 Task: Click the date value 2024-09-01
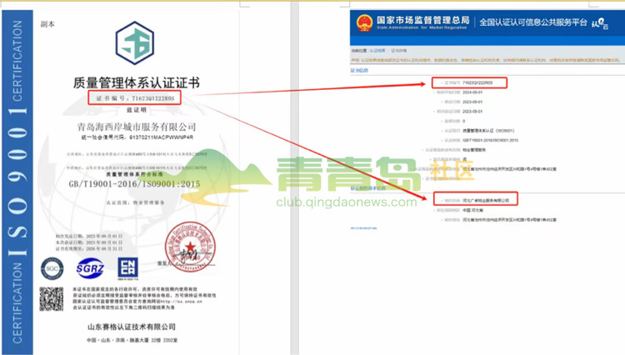(472, 92)
